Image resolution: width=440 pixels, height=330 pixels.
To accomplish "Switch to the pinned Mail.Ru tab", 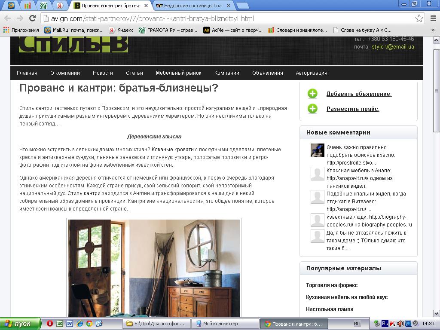I will coord(11,5).
